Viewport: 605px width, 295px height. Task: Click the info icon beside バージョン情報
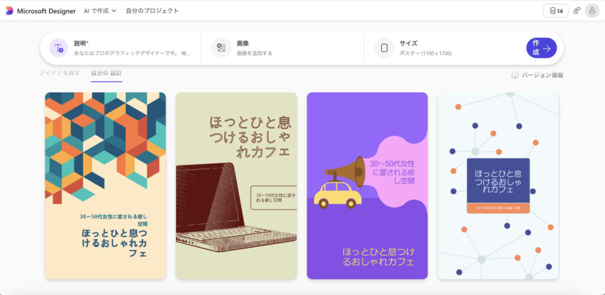pyautogui.click(x=515, y=75)
